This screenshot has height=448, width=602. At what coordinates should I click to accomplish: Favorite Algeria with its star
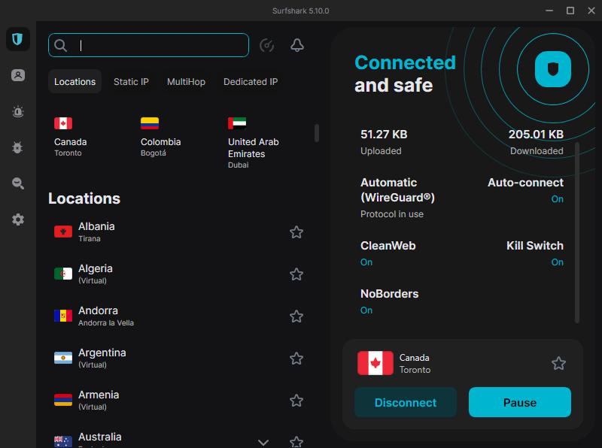tap(296, 274)
